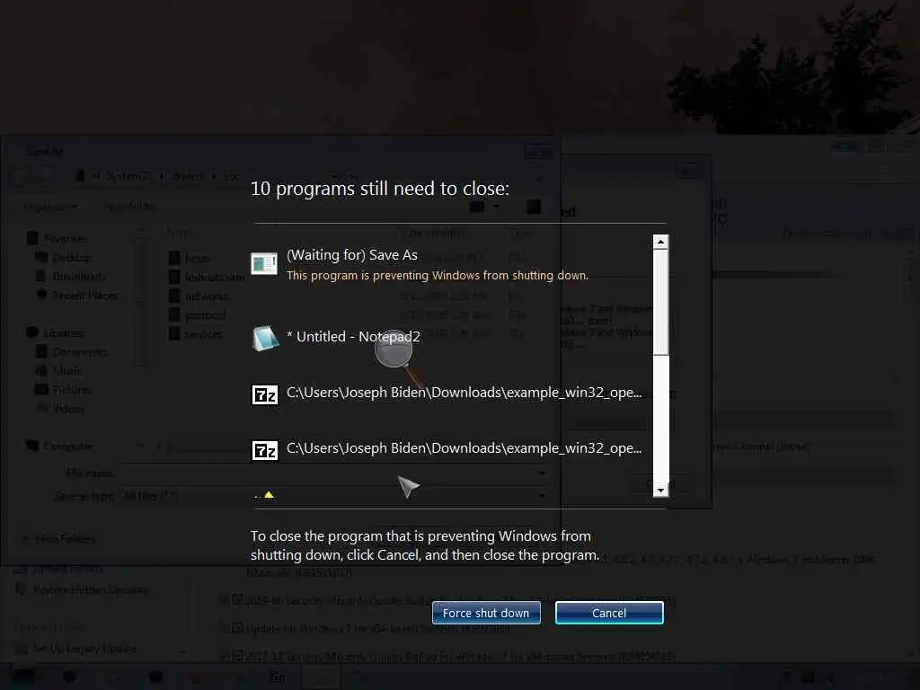Click 'This program is preventing Windows from shutting down' text
Viewport: 920px width, 690px height.
[x=438, y=275]
